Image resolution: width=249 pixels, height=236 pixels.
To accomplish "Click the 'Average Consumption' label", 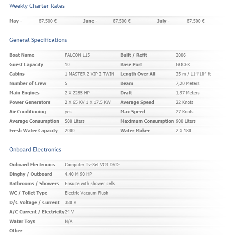I will pyautogui.click(x=34, y=121).
